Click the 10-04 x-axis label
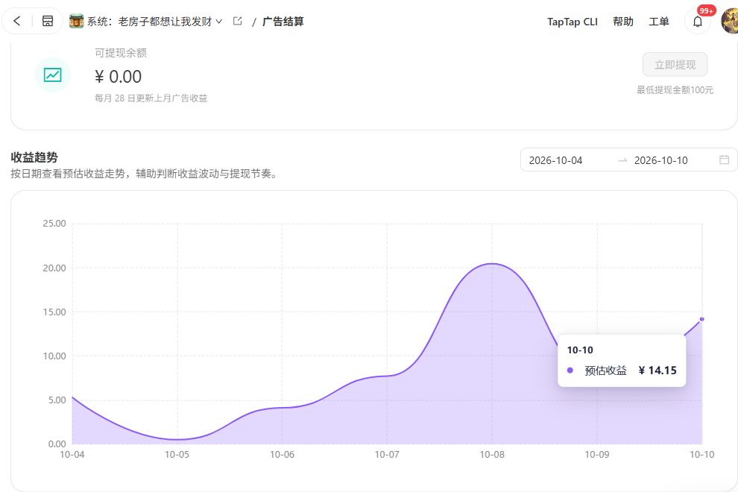This screenshot has width=738, height=492. [x=72, y=454]
